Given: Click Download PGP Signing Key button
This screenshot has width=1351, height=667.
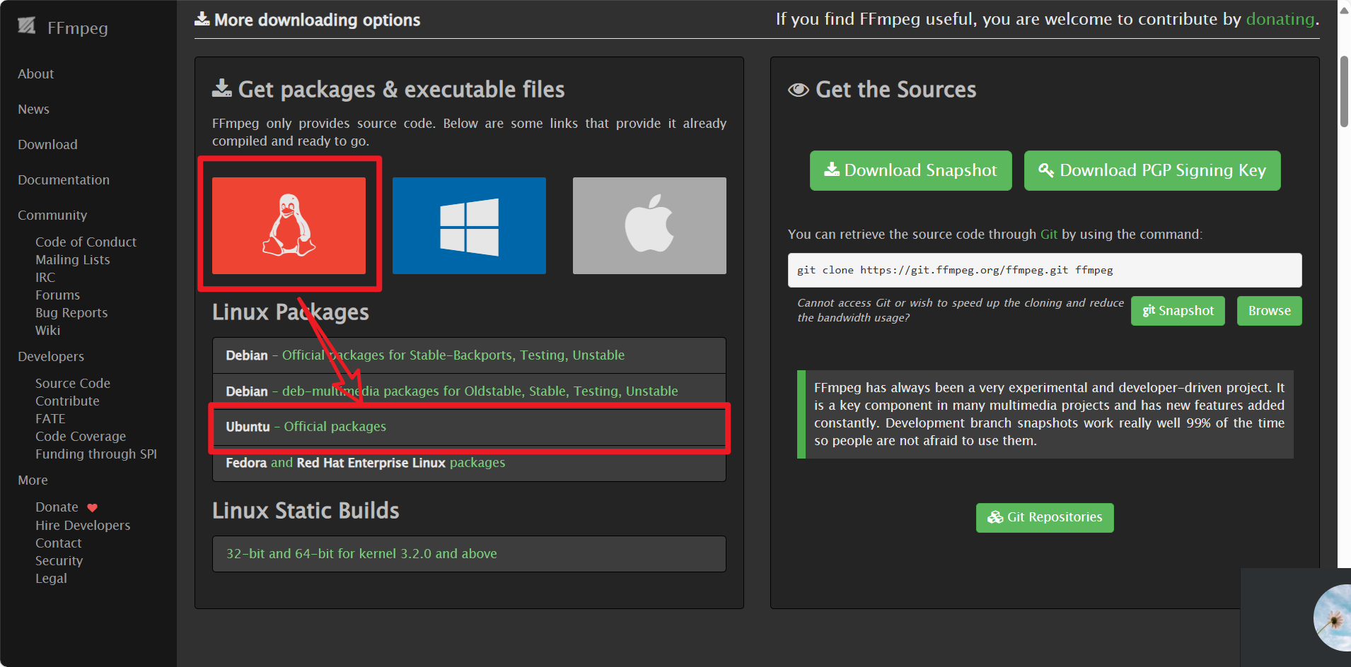Looking at the screenshot, I should pos(1152,170).
